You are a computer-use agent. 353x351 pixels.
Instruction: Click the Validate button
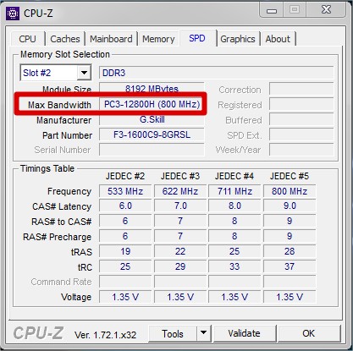click(245, 333)
